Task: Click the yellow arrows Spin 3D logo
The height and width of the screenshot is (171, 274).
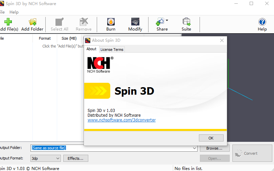Action: (x=97, y=91)
